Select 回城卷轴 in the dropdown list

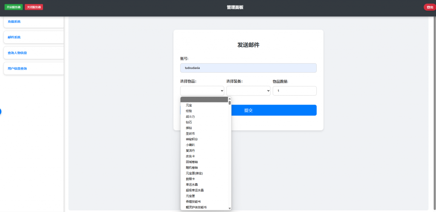pos(192,162)
